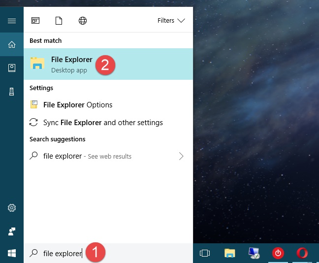Viewport: 319px width, 263px height.
Task: Launch File Explorer from the taskbar
Action: coord(229,253)
